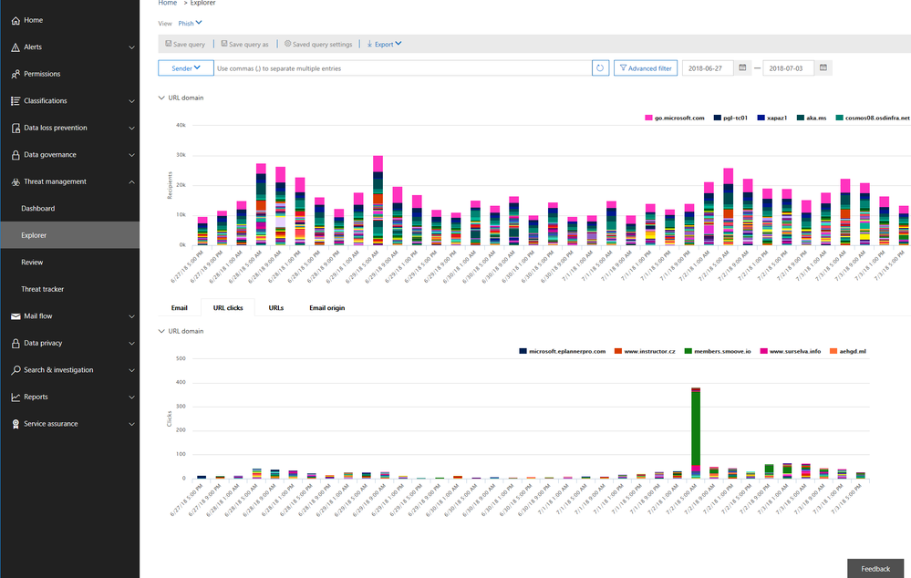Switch to the Email tab

pyautogui.click(x=180, y=308)
